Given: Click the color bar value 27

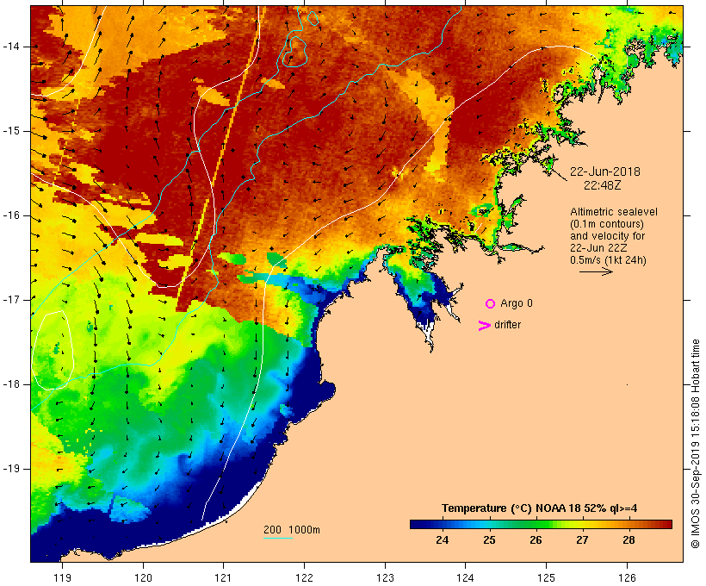Looking at the screenshot, I should pyautogui.click(x=582, y=539).
